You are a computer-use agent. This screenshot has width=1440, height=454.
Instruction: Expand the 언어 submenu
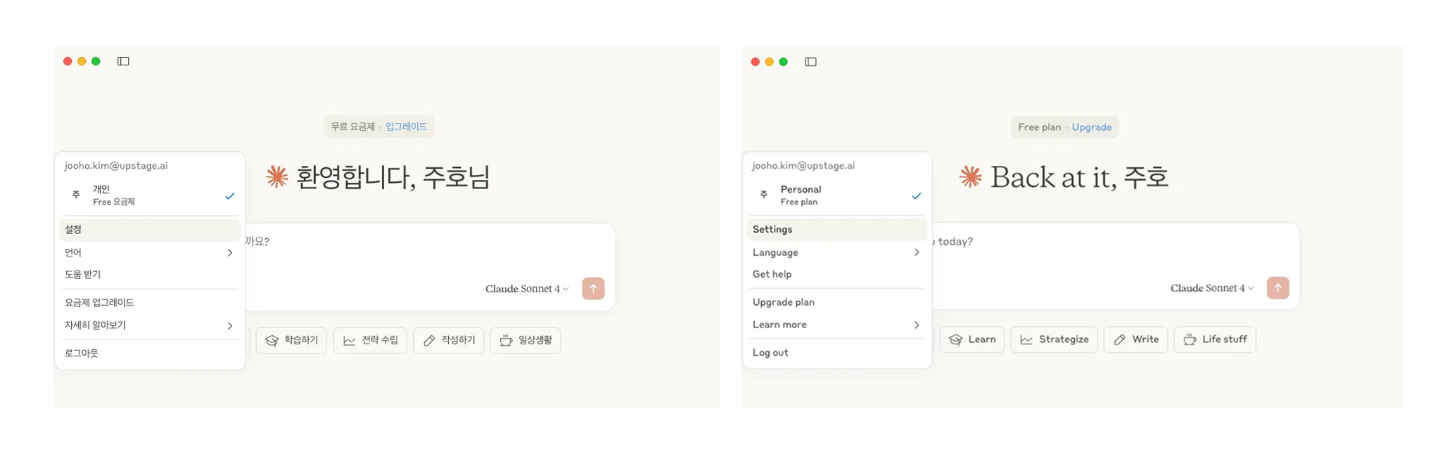[x=150, y=252]
